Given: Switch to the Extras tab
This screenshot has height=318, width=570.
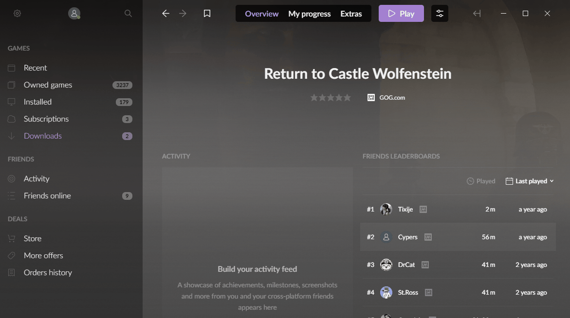Looking at the screenshot, I should (x=351, y=14).
